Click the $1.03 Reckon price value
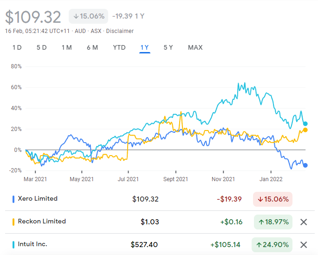318x255 pixels. 149,222
